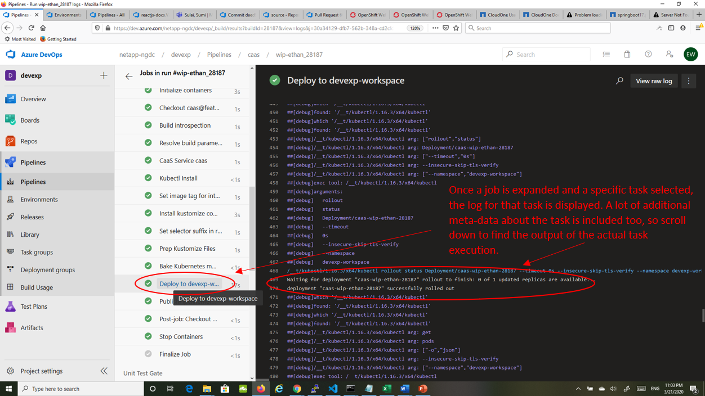Click the View raw log button

coord(654,81)
